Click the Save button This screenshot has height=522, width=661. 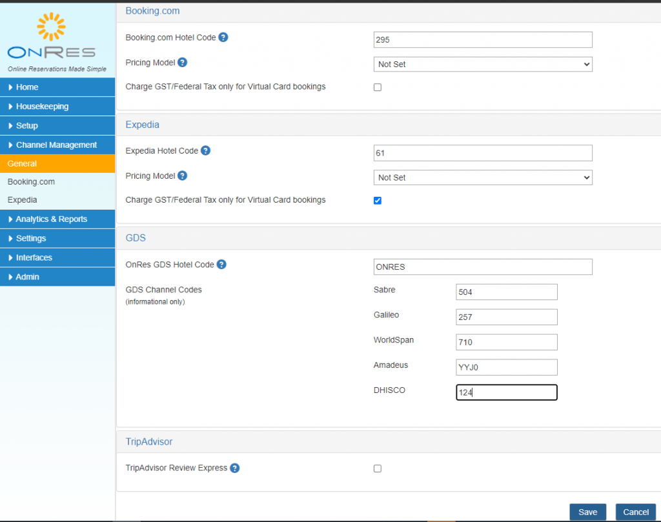[587, 512]
